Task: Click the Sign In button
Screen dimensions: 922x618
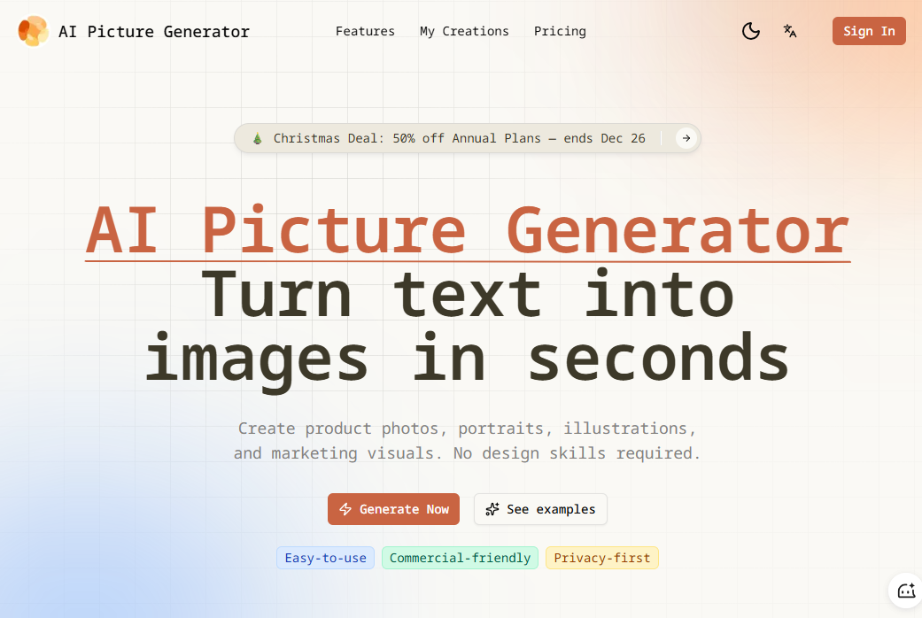Action: pos(869,31)
